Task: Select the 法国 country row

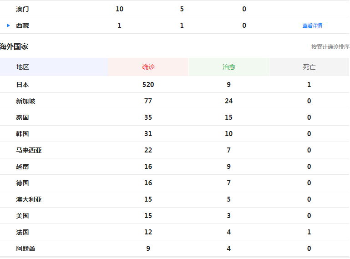Action: pyautogui.click(x=23, y=232)
